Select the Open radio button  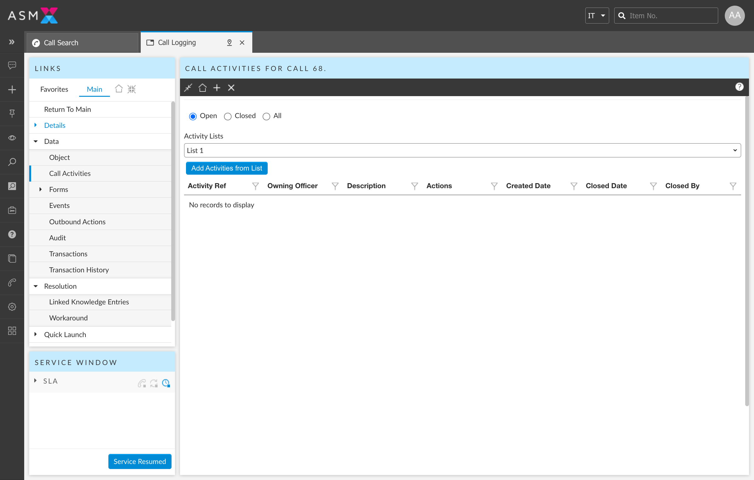tap(193, 116)
